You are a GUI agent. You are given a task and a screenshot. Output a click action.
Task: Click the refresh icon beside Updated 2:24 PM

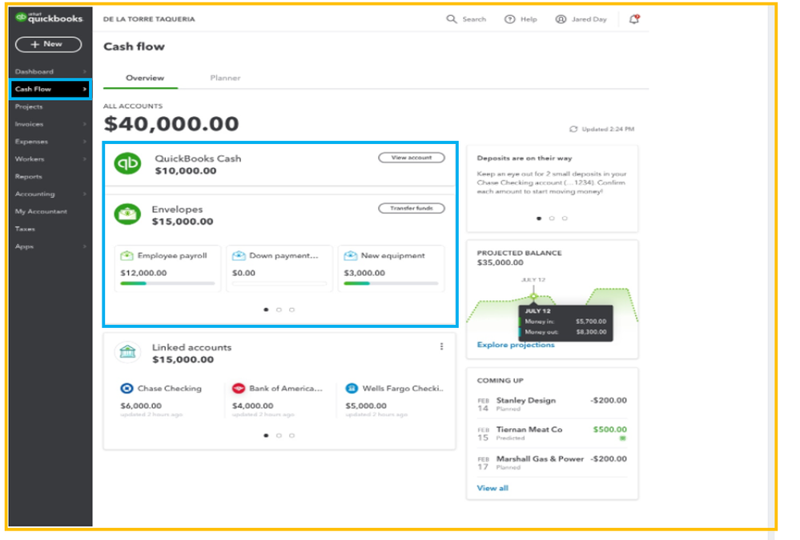pos(573,129)
